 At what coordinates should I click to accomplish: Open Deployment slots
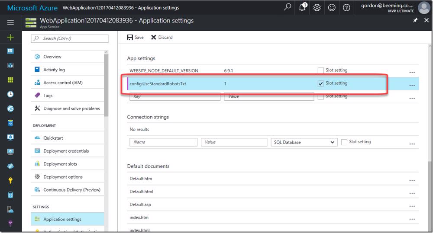68,164
